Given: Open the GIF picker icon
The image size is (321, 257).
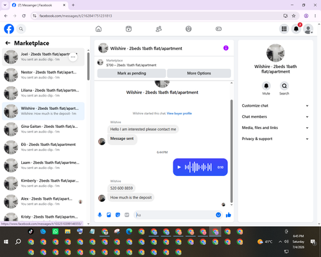Looking at the screenshot, I should tap(127, 215).
